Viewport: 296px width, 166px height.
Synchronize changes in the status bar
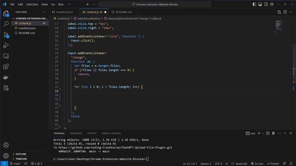point(26,164)
